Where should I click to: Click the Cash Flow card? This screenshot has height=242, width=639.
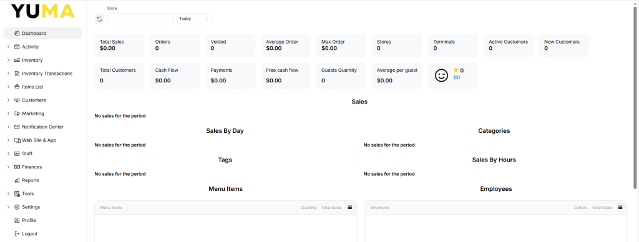point(175,75)
